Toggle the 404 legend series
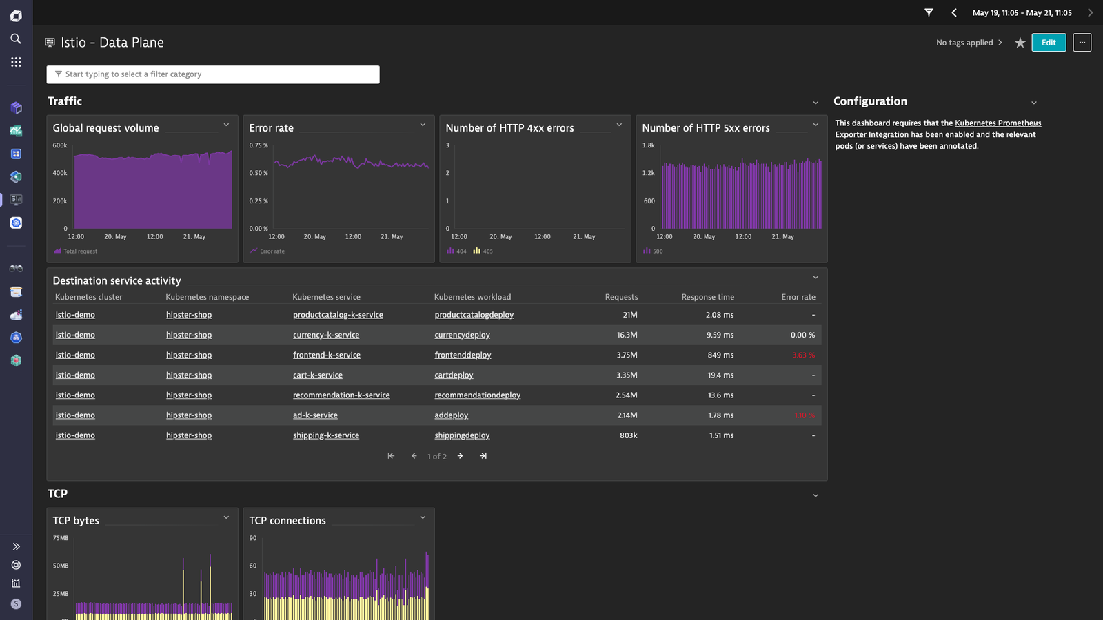 coord(456,251)
